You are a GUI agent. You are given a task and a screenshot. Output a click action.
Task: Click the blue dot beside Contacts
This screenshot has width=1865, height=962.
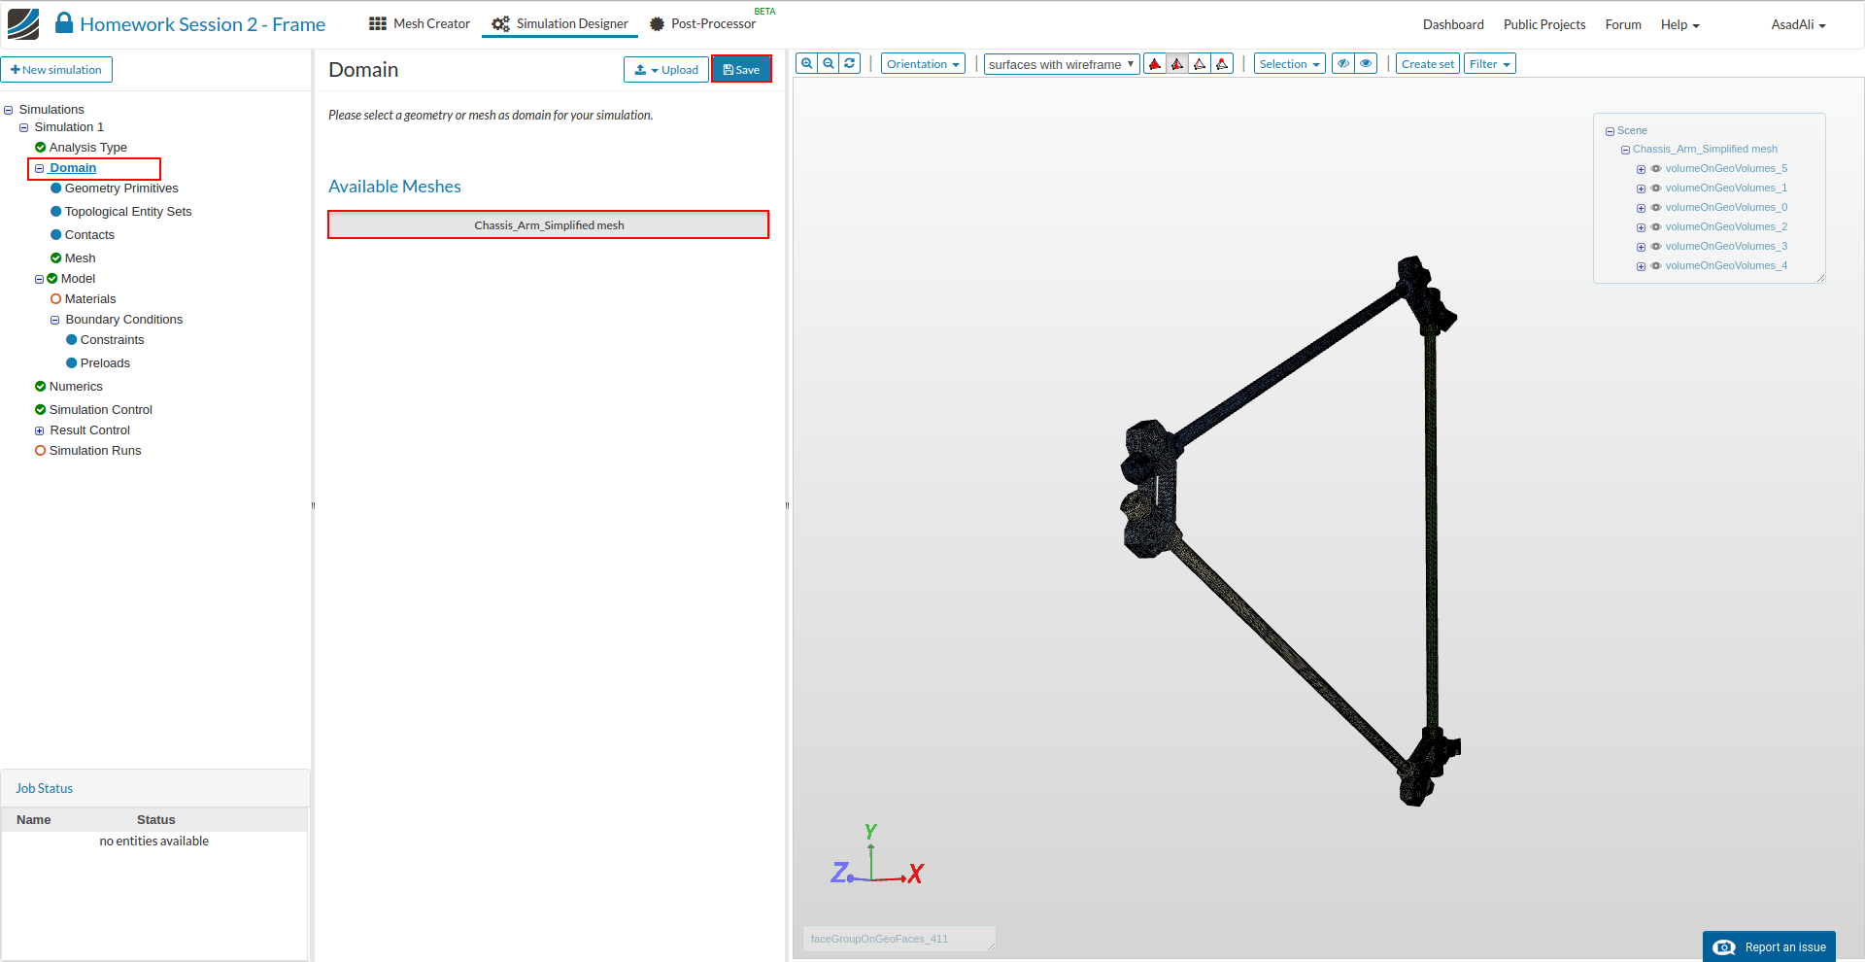pos(55,235)
